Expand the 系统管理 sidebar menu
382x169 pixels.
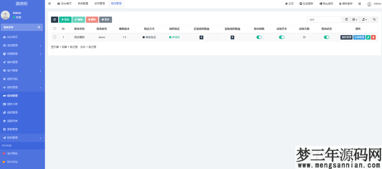[22, 45]
